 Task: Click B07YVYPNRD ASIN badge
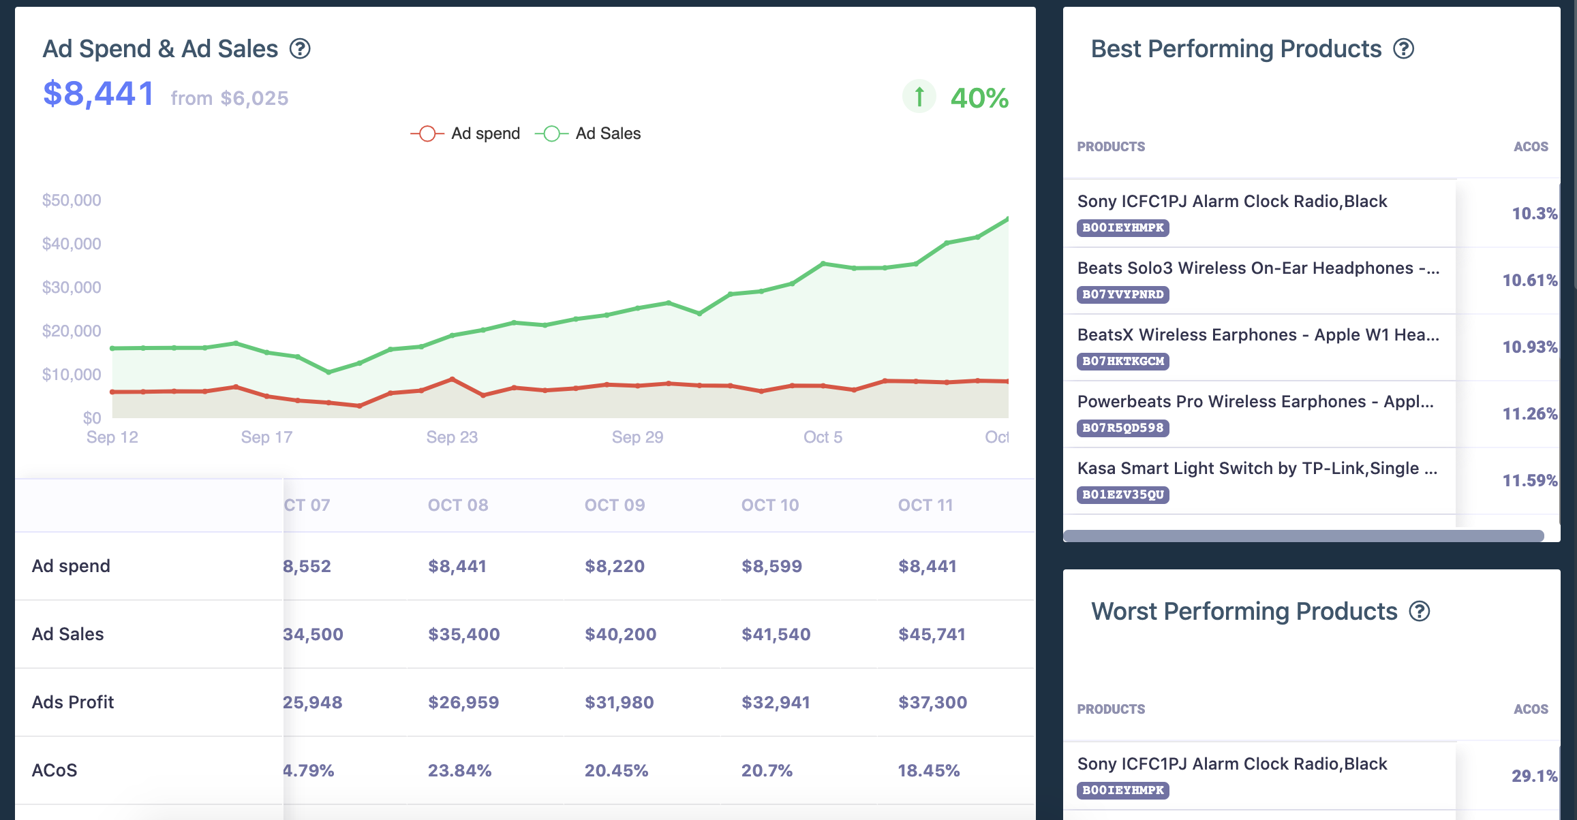coord(1122,295)
